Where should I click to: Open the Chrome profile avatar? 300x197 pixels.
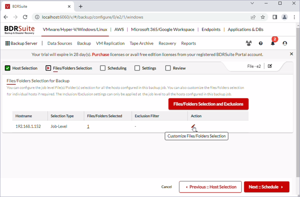click(x=285, y=17)
